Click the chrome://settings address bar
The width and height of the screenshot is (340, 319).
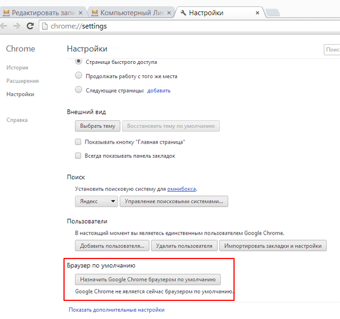(x=189, y=26)
